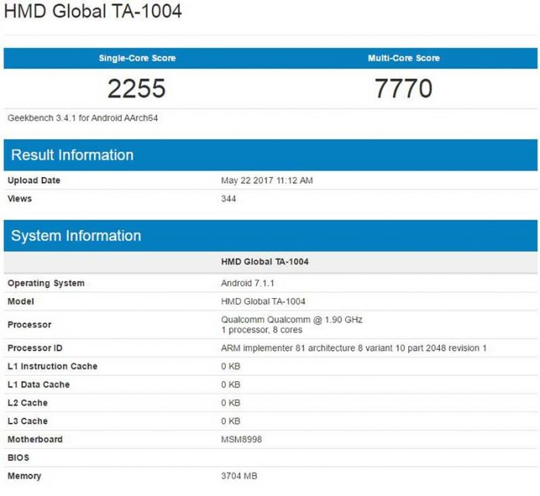
Task: Click the System Information section header
Action: (76, 236)
